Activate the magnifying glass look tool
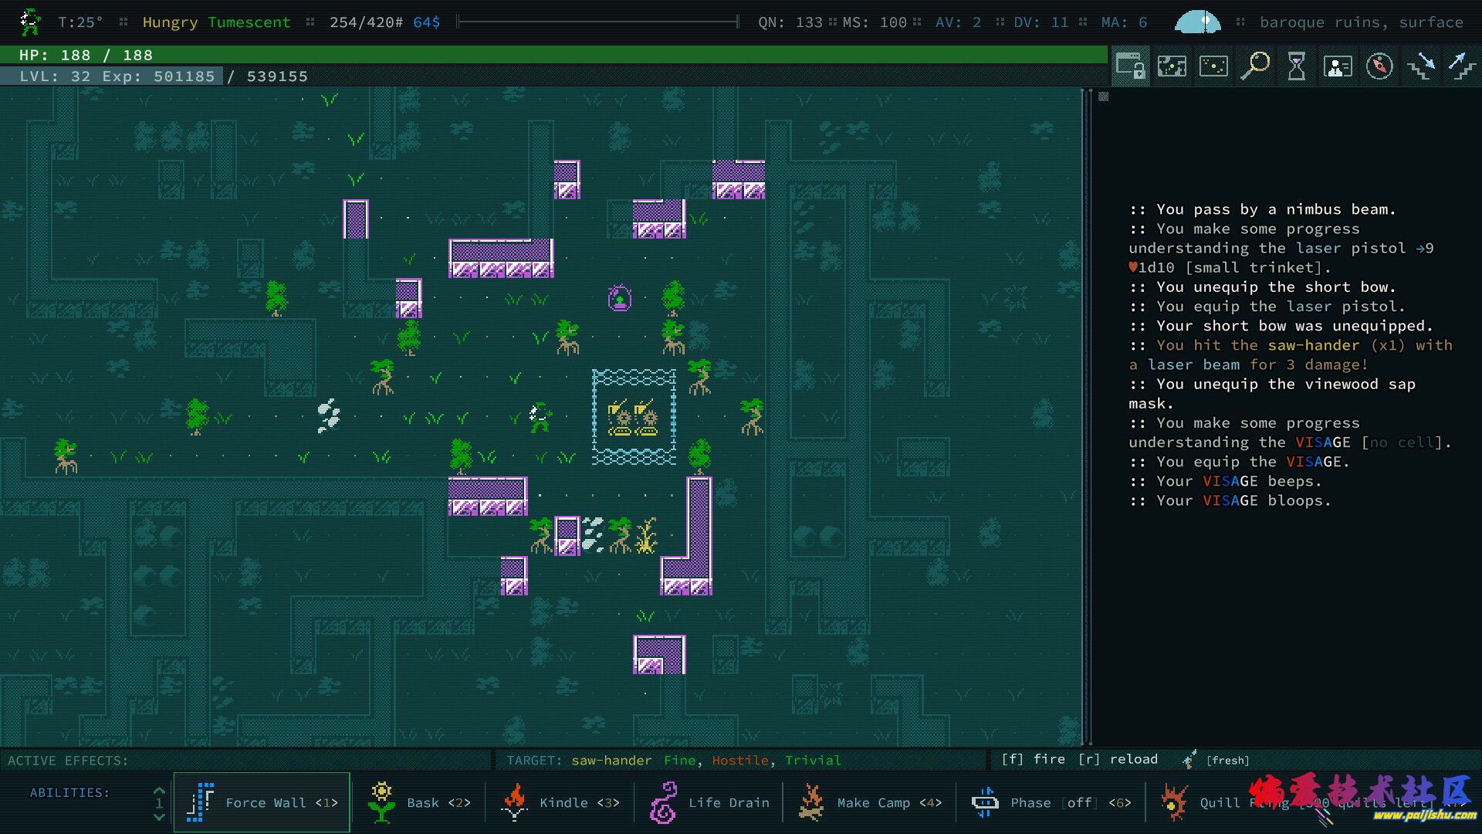Viewport: 1482px width, 834px height. tap(1255, 66)
